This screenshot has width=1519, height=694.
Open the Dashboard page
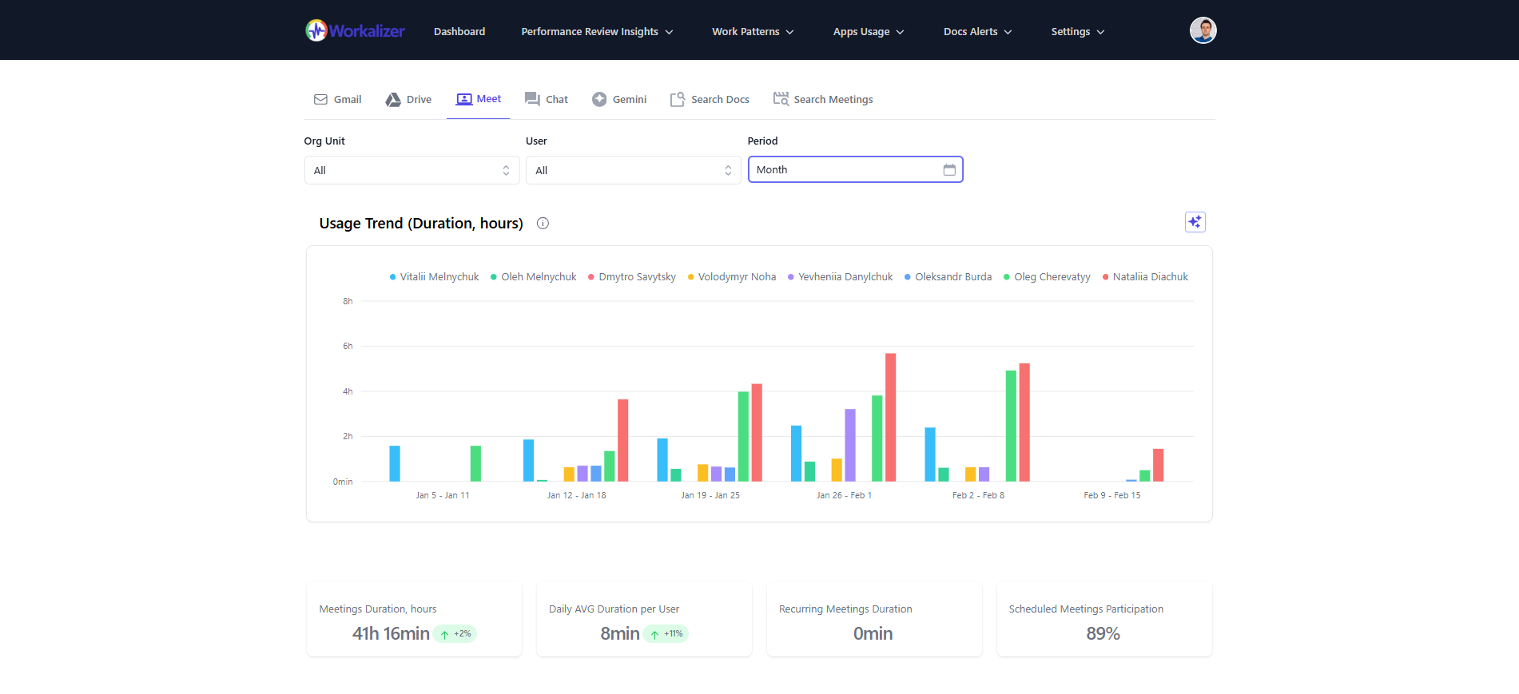click(x=459, y=32)
